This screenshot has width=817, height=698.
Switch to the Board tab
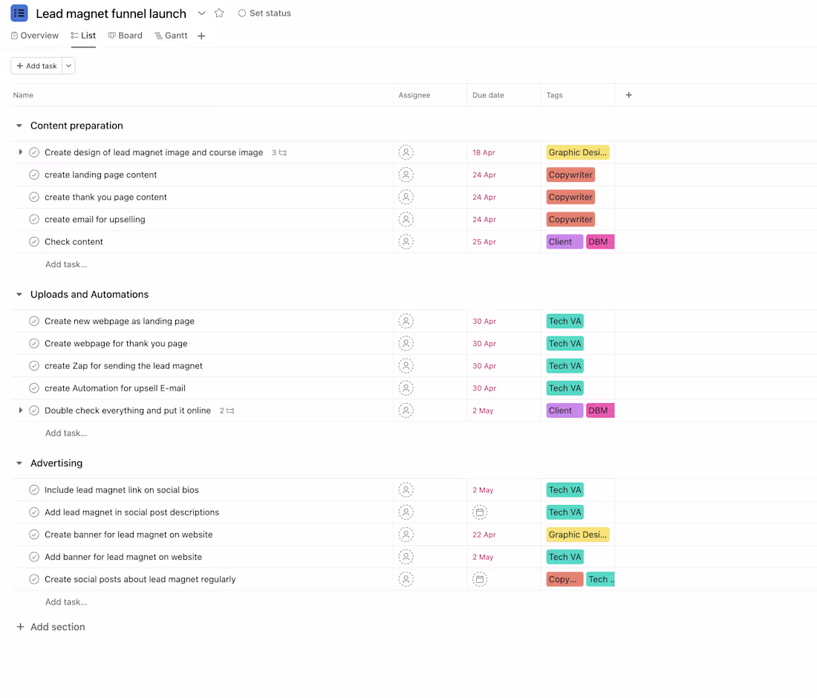125,36
